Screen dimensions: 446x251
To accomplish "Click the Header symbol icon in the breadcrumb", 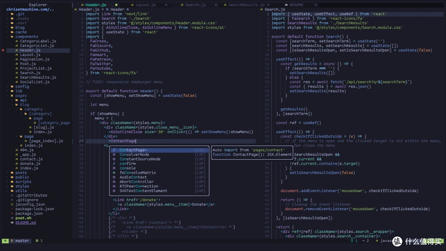I will coord(107,10).
